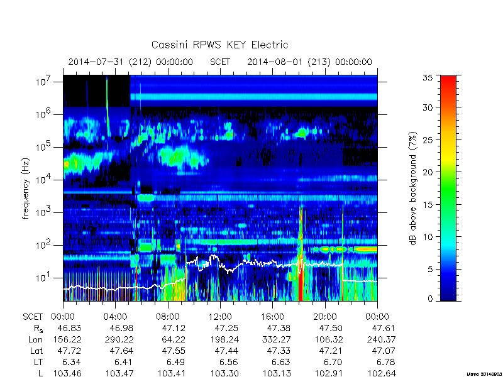Click the time value "20:00"
The height and width of the screenshot is (377, 503).
324,317
